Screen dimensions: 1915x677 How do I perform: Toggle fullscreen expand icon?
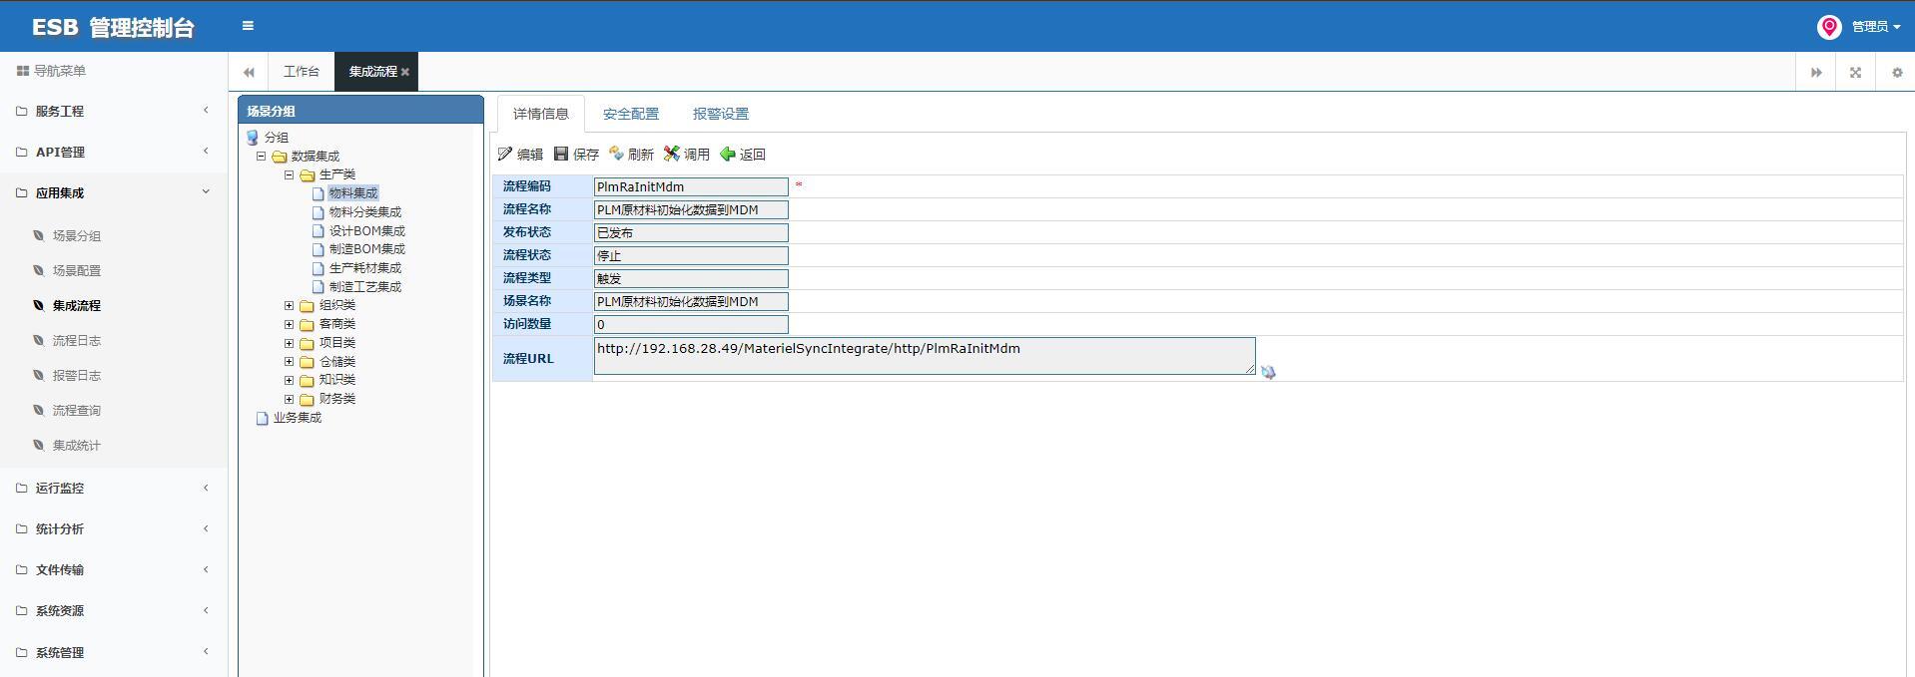tap(1855, 72)
